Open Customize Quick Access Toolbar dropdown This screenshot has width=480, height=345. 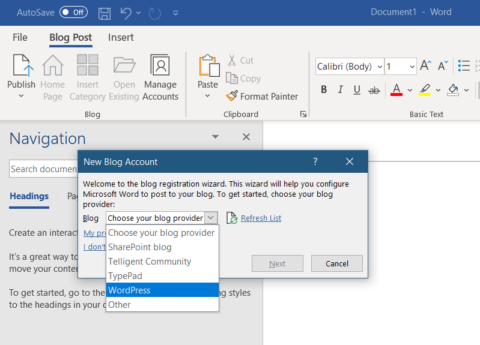point(175,13)
